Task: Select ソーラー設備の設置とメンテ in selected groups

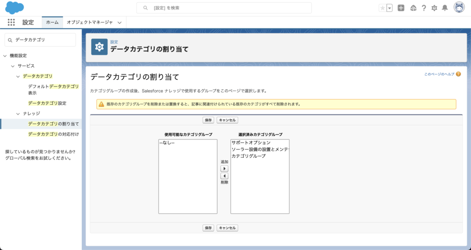Action: click(x=260, y=149)
